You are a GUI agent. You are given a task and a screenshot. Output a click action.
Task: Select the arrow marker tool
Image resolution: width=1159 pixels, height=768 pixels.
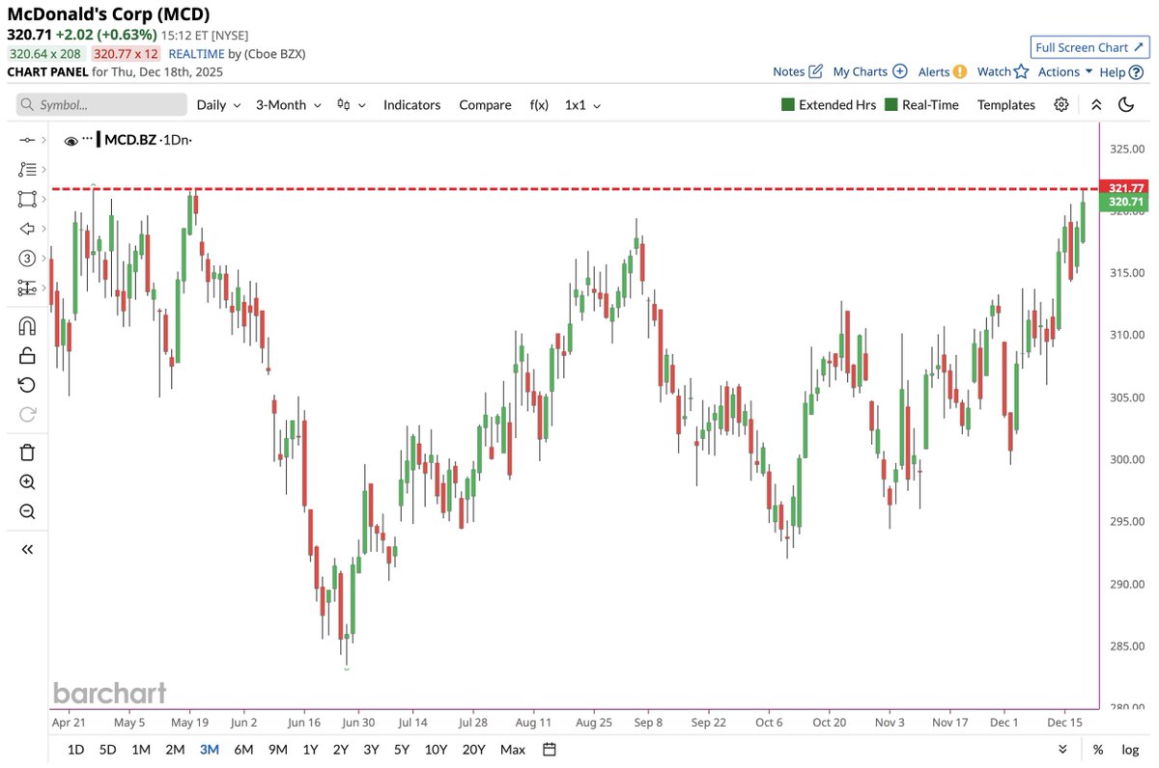(x=26, y=229)
